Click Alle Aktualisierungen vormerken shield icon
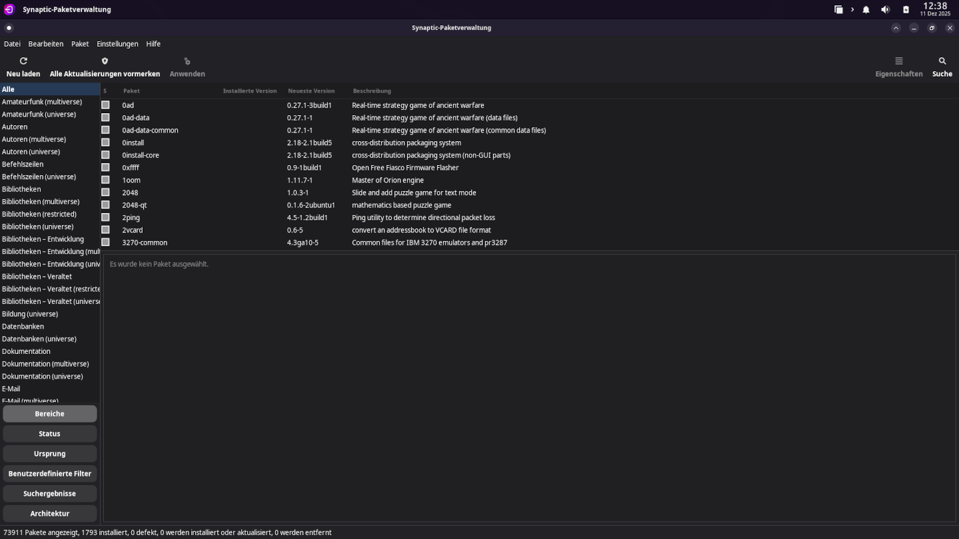This screenshot has height=539, width=959. click(x=105, y=61)
